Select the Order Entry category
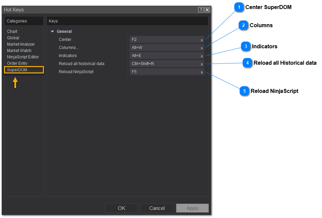 pyautogui.click(x=17, y=63)
